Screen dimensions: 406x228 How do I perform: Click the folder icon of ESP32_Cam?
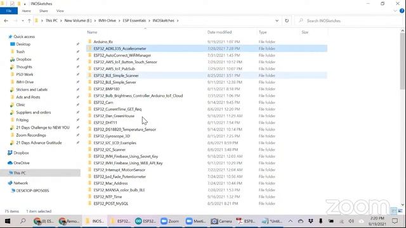(x=89, y=103)
